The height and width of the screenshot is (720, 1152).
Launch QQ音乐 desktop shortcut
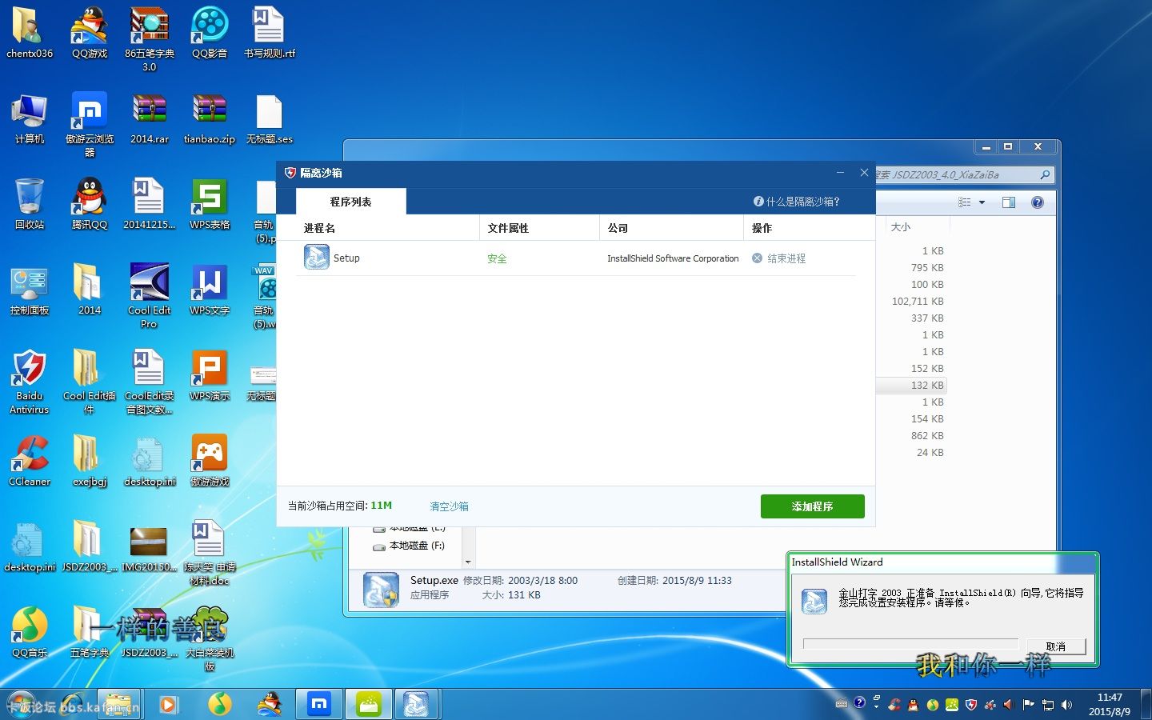coord(29,625)
